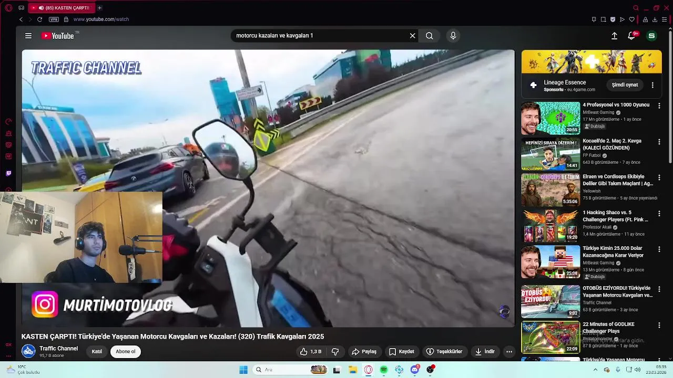The width and height of the screenshot is (673, 378).
Task: Open options menu for Lineage Essence ad
Action: coord(652,85)
